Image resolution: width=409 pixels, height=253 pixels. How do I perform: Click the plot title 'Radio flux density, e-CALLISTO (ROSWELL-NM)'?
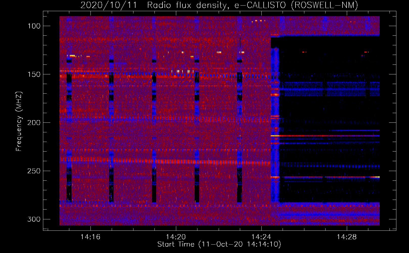point(253,5)
